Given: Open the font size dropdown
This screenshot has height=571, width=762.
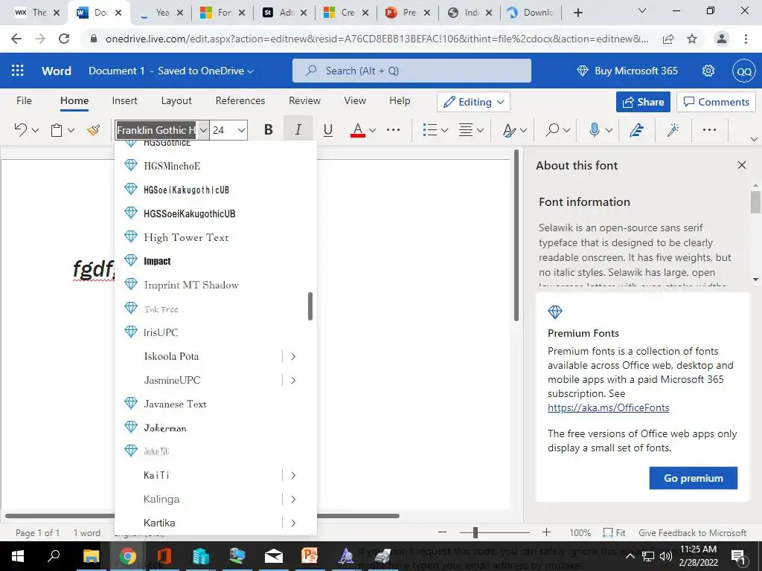Looking at the screenshot, I should (x=241, y=130).
